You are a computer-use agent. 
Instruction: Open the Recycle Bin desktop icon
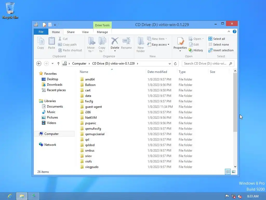10,10
